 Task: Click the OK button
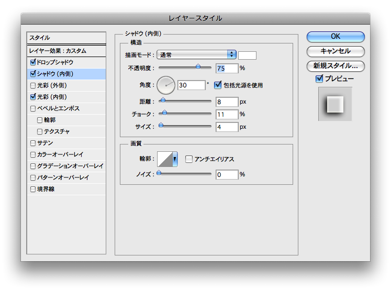pyautogui.click(x=336, y=37)
